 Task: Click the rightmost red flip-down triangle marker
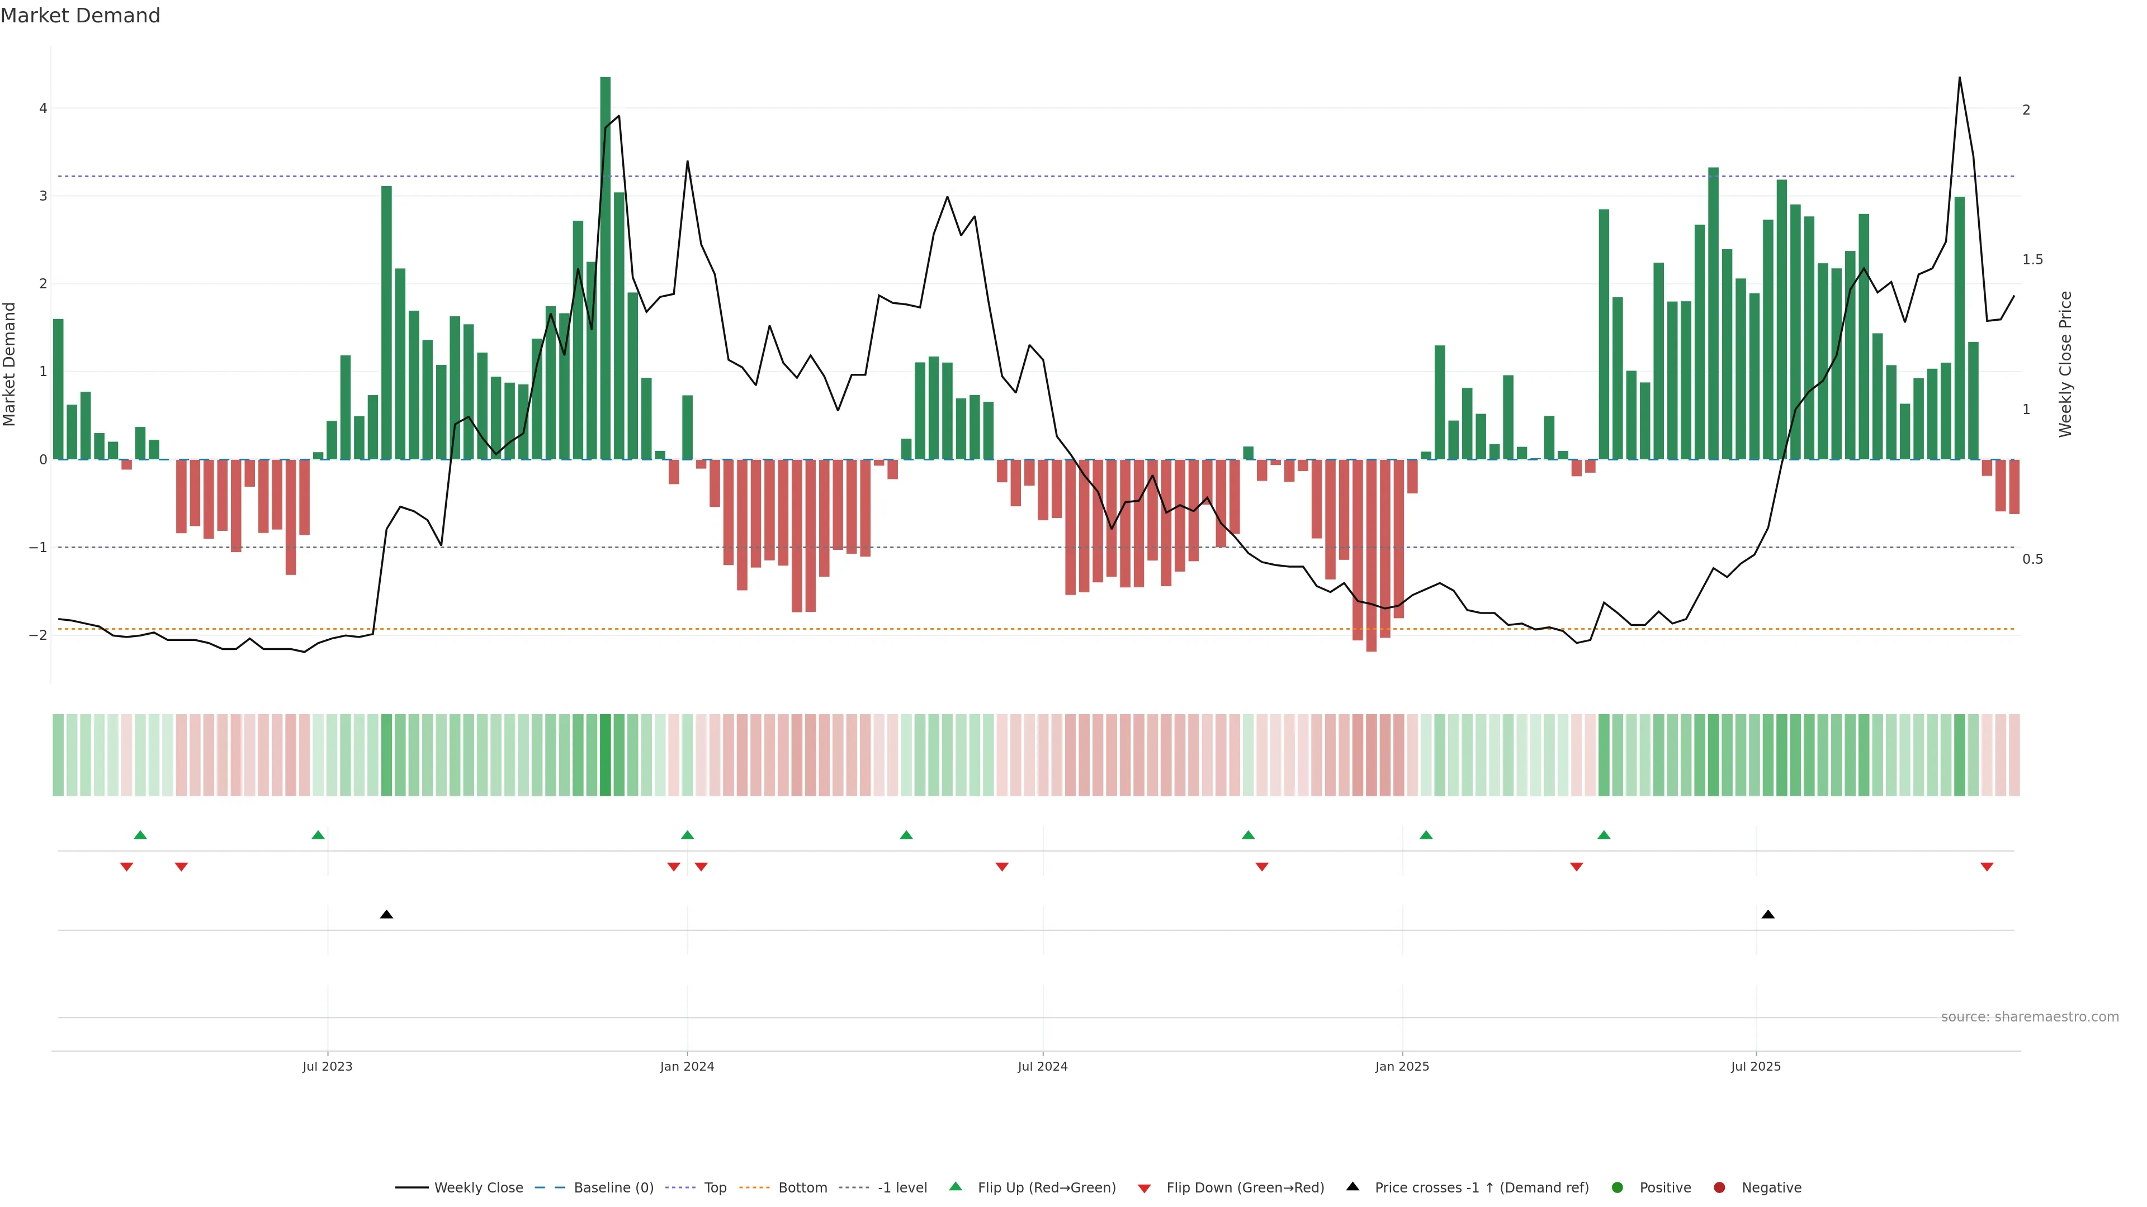click(x=1986, y=867)
